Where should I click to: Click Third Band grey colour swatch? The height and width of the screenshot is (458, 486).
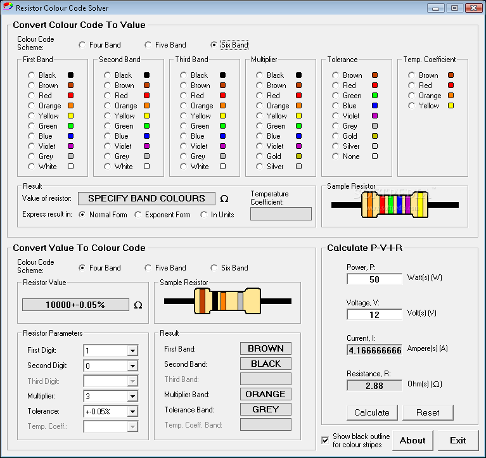click(x=222, y=156)
